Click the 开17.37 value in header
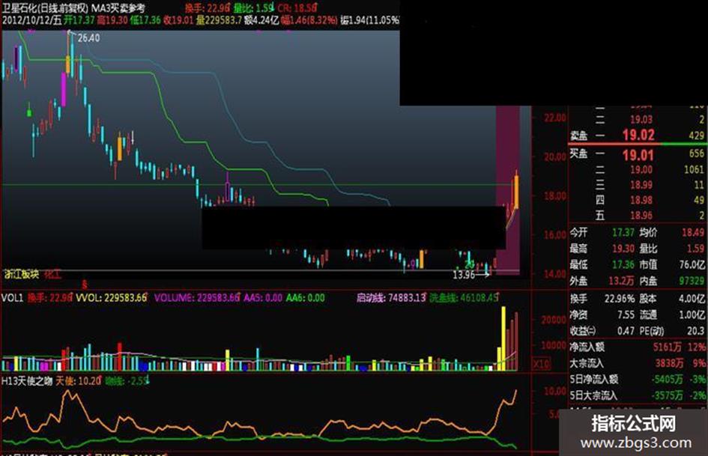 click(79, 20)
